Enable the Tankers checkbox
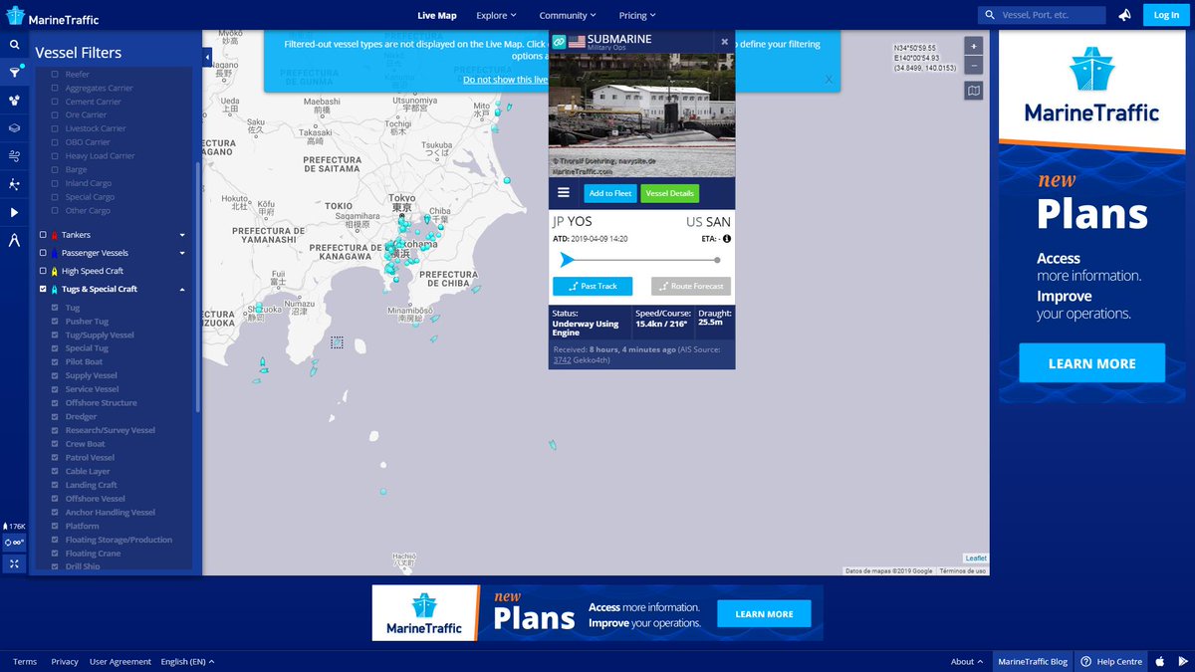This screenshot has width=1195, height=672. [x=43, y=235]
